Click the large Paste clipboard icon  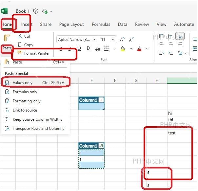coord(7,38)
